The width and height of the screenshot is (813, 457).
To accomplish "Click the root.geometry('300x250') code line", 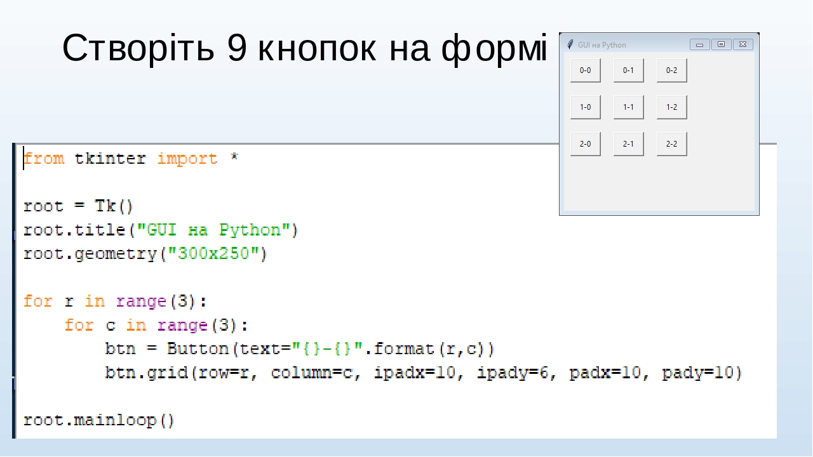I will [144, 253].
